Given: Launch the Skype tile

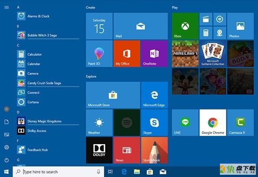Looking at the screenshot, I should (154, 122).
